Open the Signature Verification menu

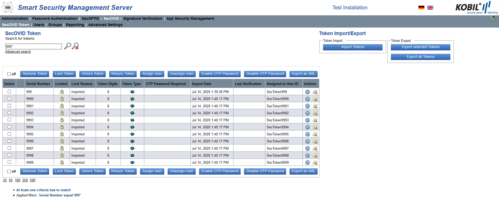pyautogui.click(x=143, y=18)
